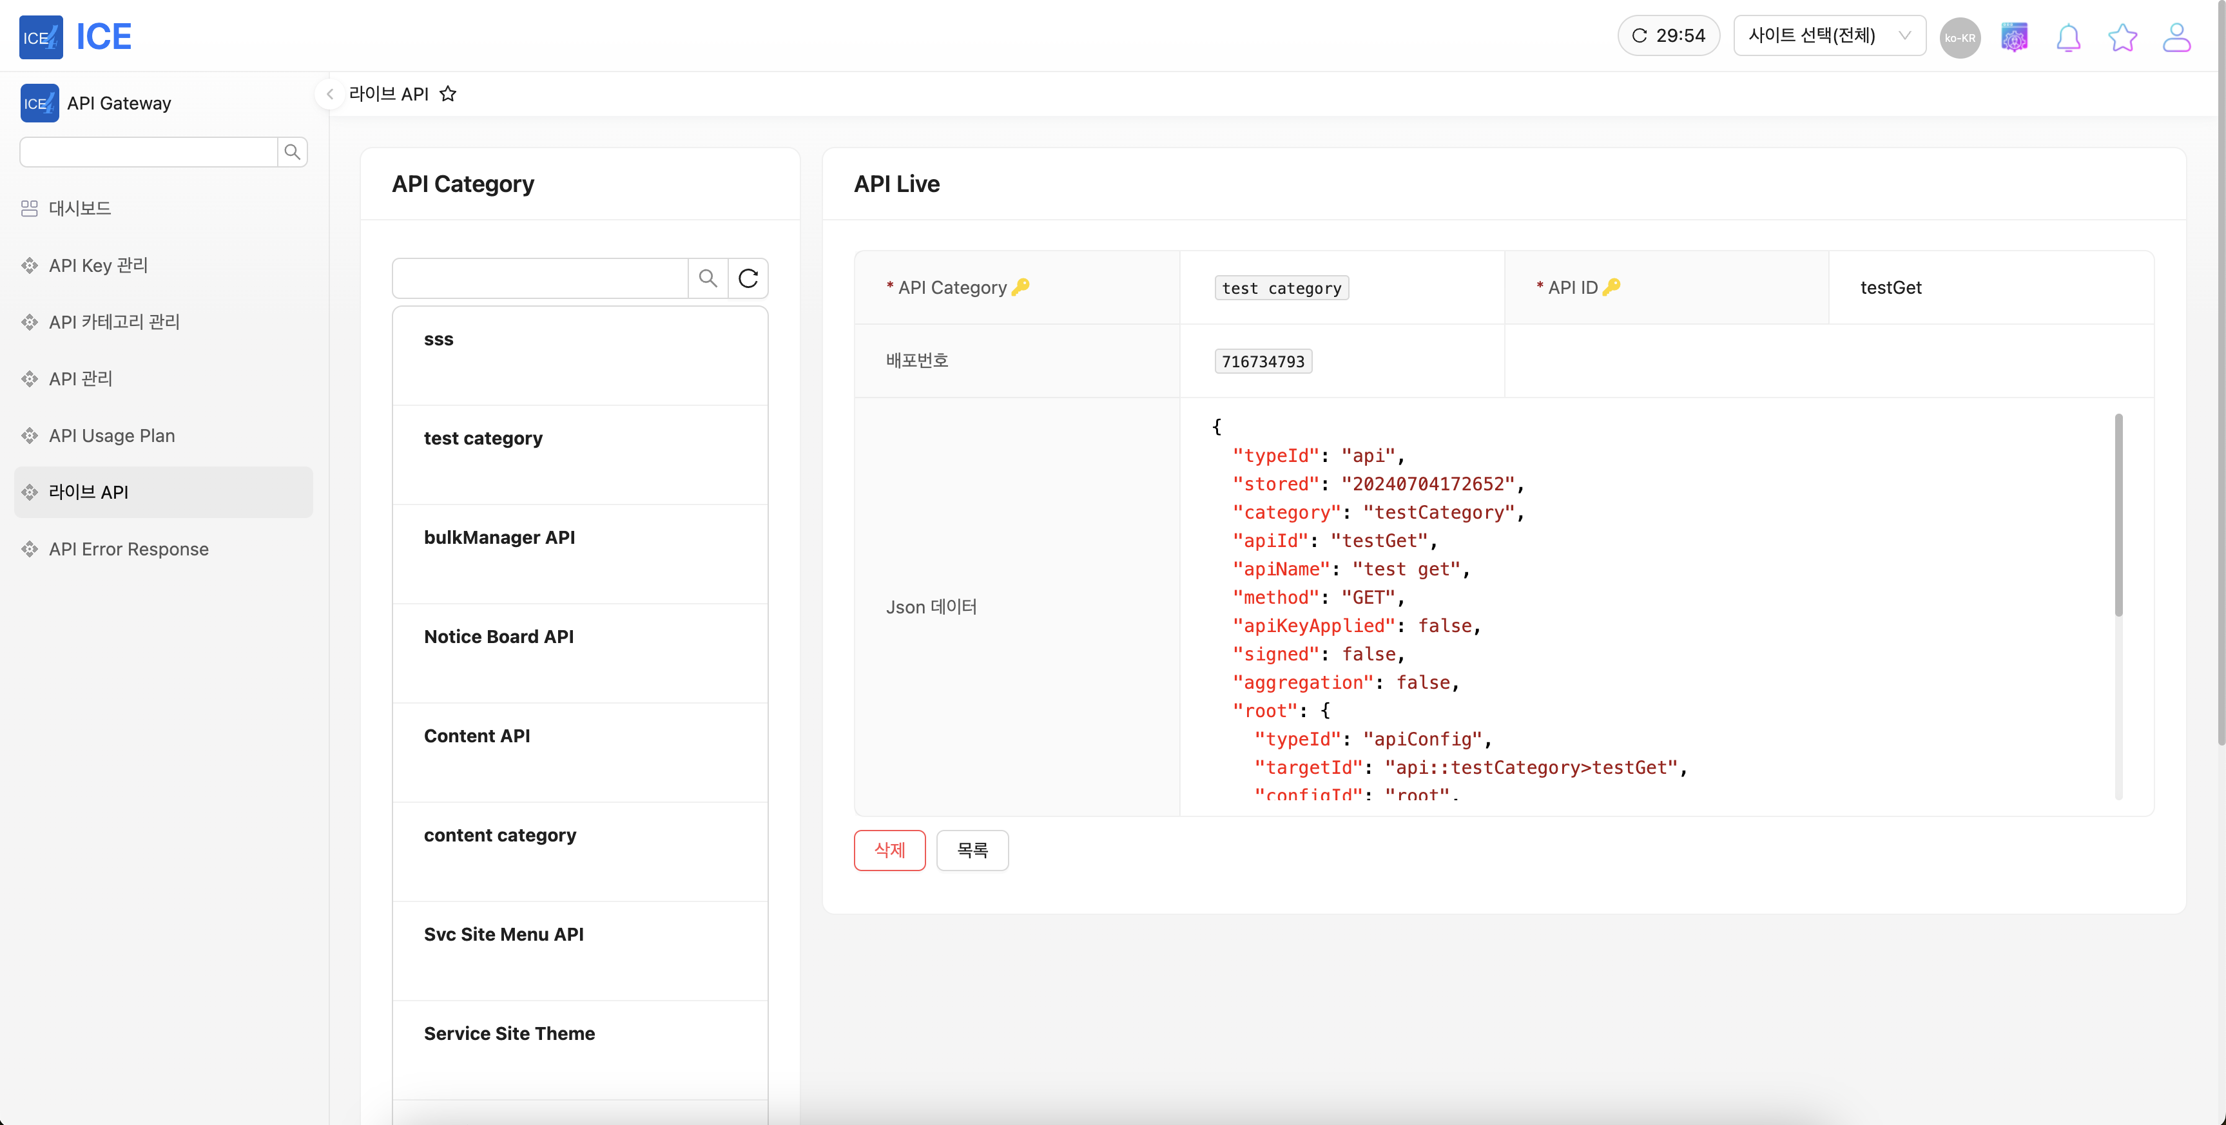Open API Key 관리 menu
The width and height of the screenshot is (2226, 1125).
tap(163, 265)
